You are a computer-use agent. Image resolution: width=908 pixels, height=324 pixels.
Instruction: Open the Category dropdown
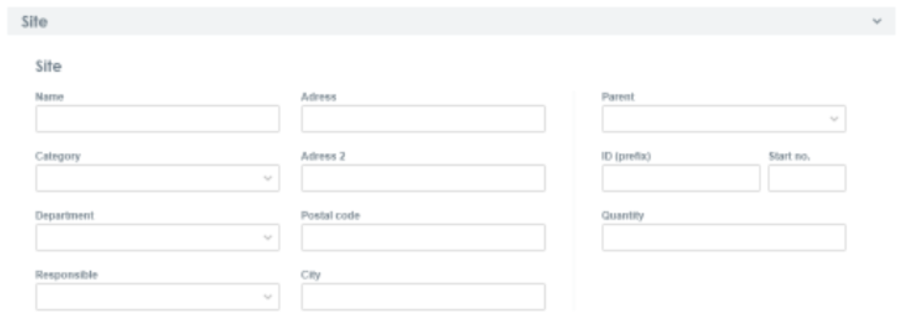(x=157, y=178)
